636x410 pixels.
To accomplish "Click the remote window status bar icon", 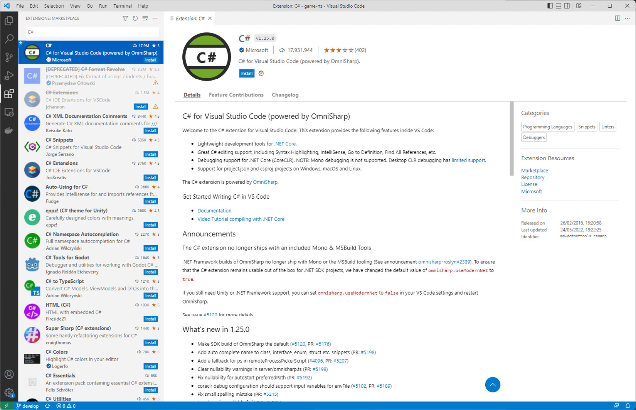I will [7, 406].
